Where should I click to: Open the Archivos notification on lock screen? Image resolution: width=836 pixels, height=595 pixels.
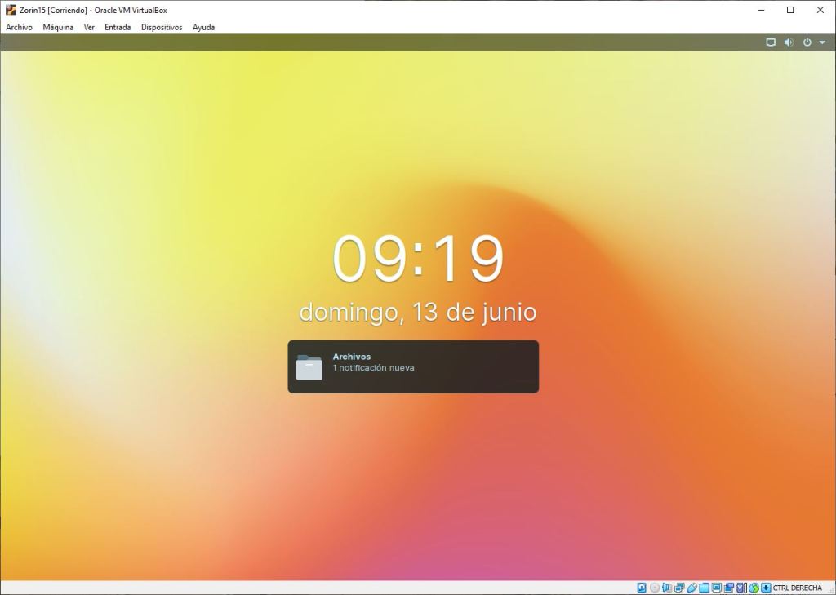[413, 366]
